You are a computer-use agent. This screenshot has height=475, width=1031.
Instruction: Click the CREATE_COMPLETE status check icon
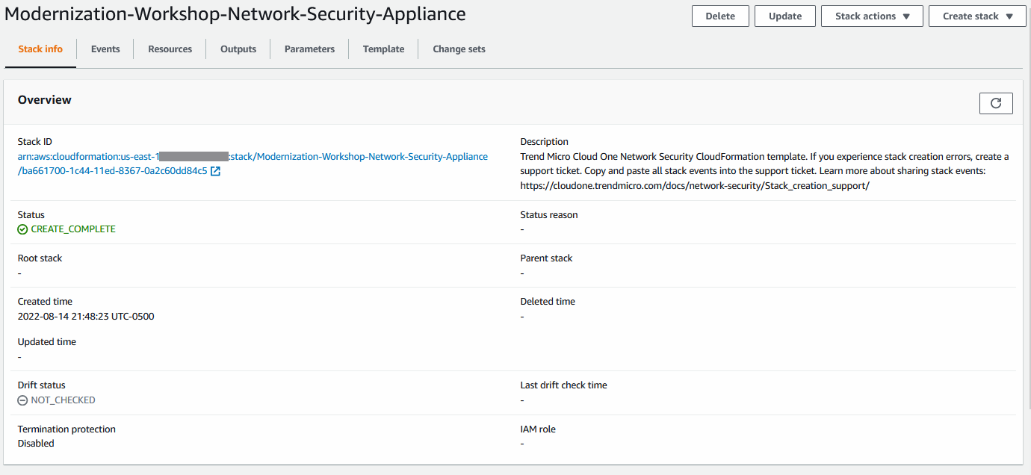pyautogui.click(x=22, y=229)
